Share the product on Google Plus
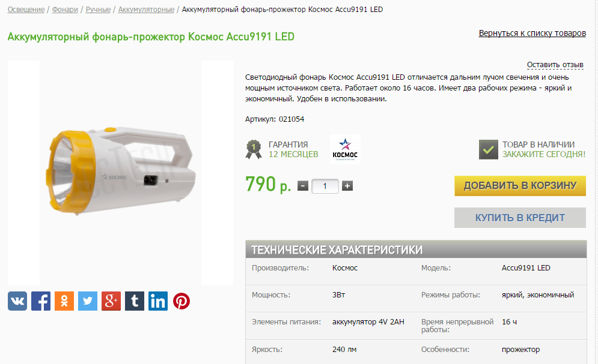 (111, 301)
